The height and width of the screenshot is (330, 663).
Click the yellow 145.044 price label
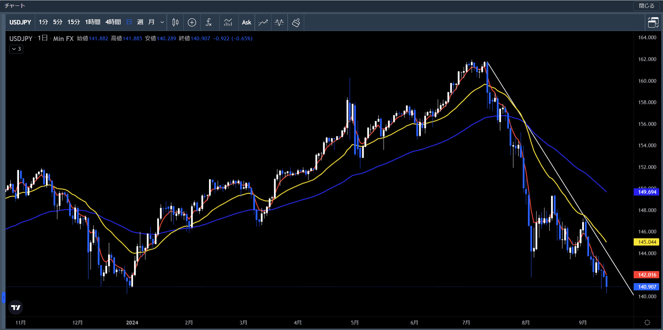pos(647,242)
